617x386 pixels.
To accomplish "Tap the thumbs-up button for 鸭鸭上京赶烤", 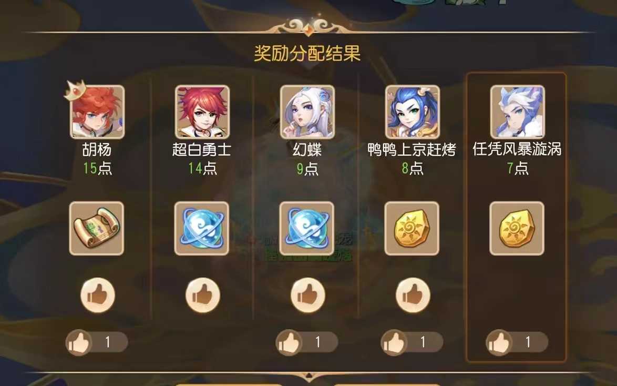I will click(x=413, y=295).
